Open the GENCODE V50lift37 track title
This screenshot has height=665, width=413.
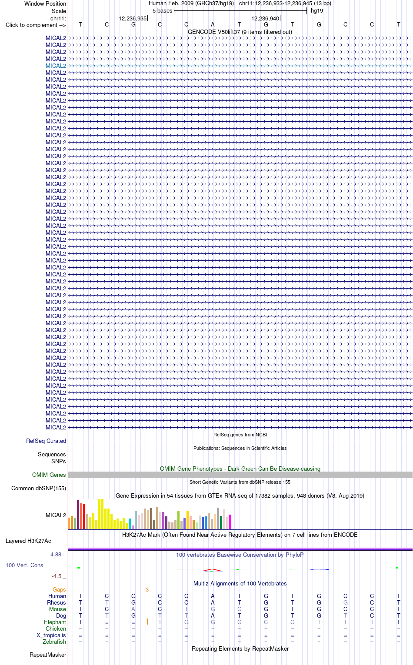coord(240,32)
